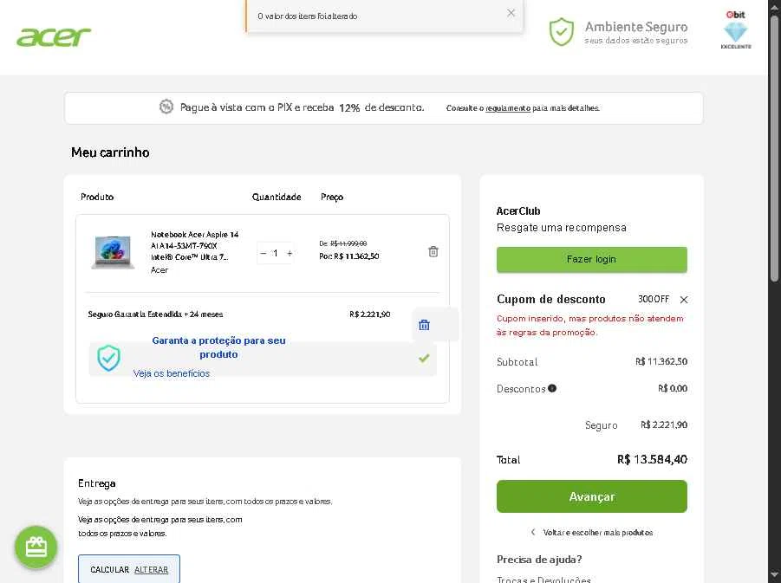Click the Total value R$ 13.584,40
781x583 pixels.
click(652, 459)
